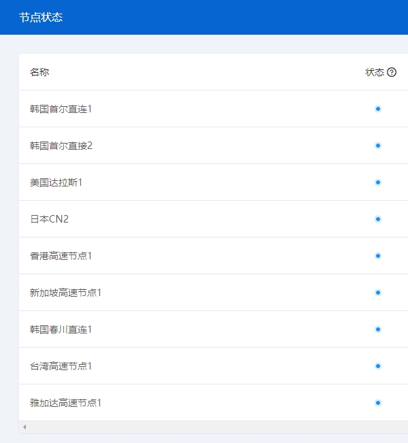Viewport: 408px width, 443px height.
Task: Click status dot for 韩国首尔直接2
Action: 378,146
